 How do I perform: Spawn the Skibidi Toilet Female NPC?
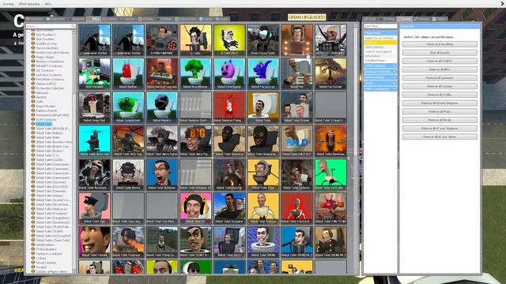pos(95,242)
